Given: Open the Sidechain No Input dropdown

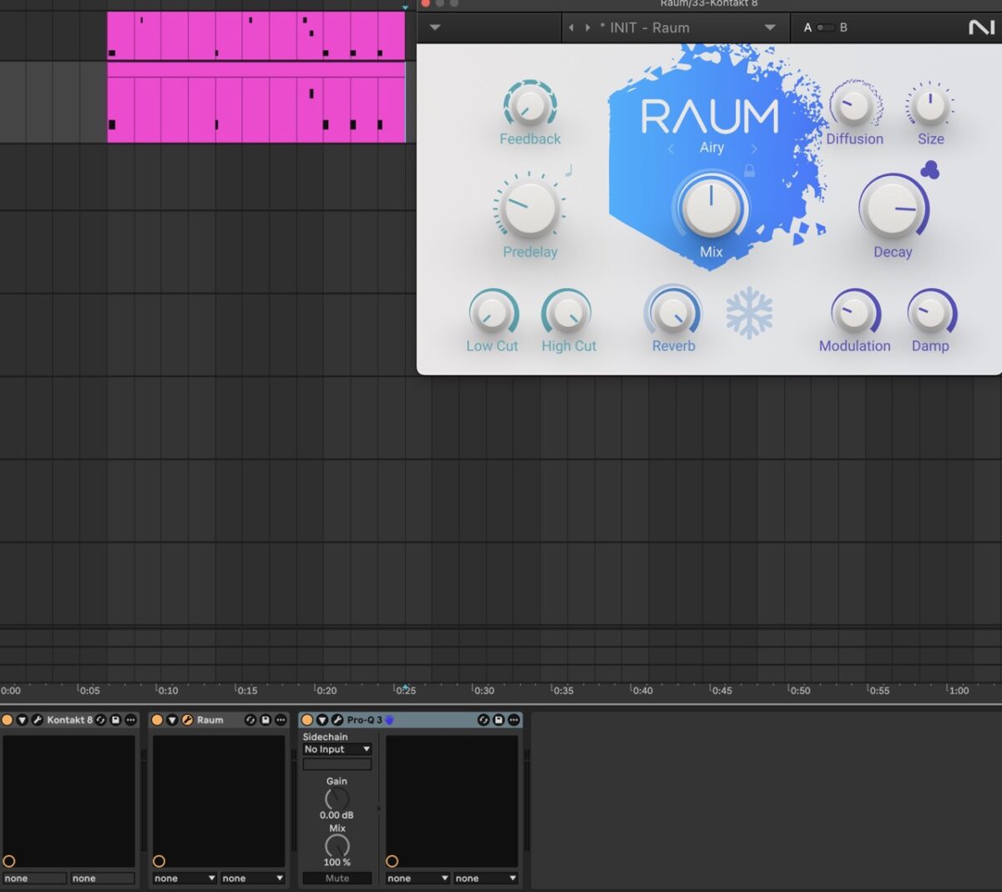Looking at the screenshot, I should click(x=337, y=749).
